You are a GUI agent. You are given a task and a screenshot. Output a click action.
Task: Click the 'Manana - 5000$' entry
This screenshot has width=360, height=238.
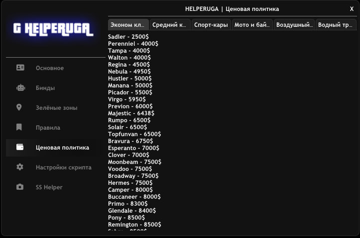click(130, 85)
